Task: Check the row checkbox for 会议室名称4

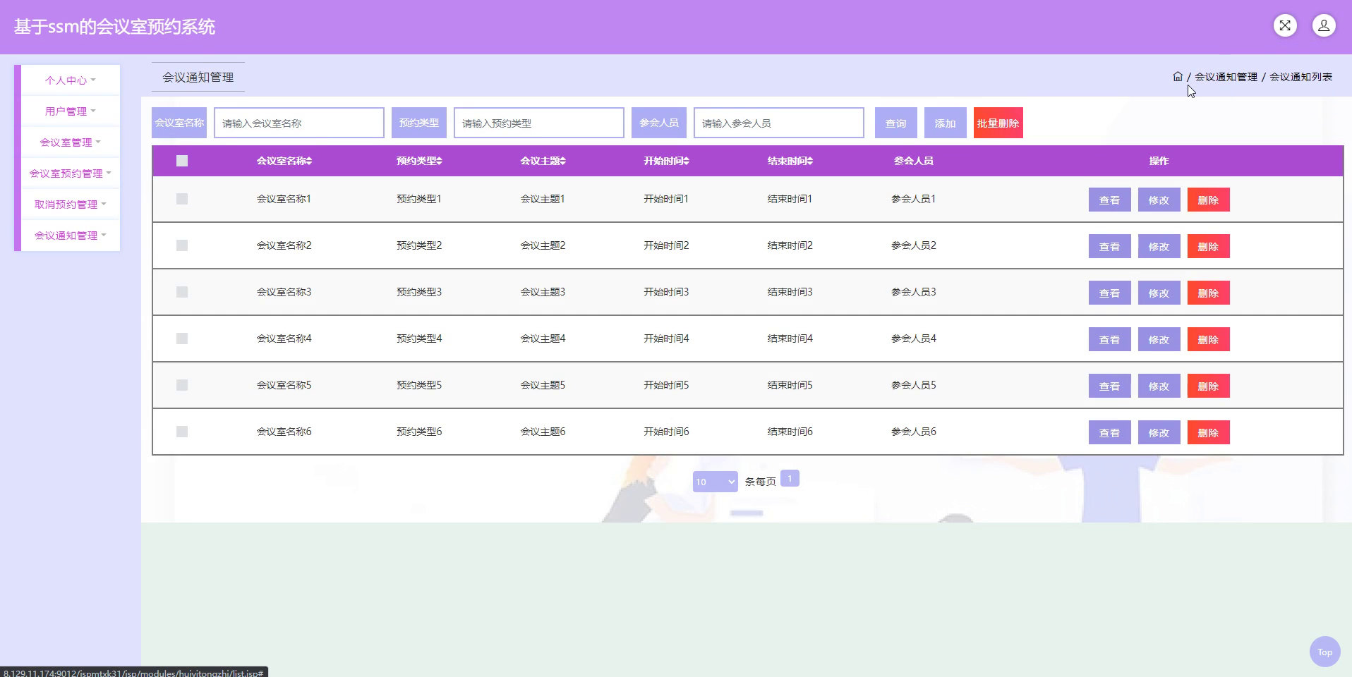Action: (x=182, y=338)
